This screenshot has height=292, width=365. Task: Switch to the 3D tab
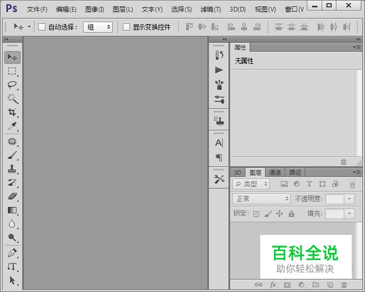238,173
